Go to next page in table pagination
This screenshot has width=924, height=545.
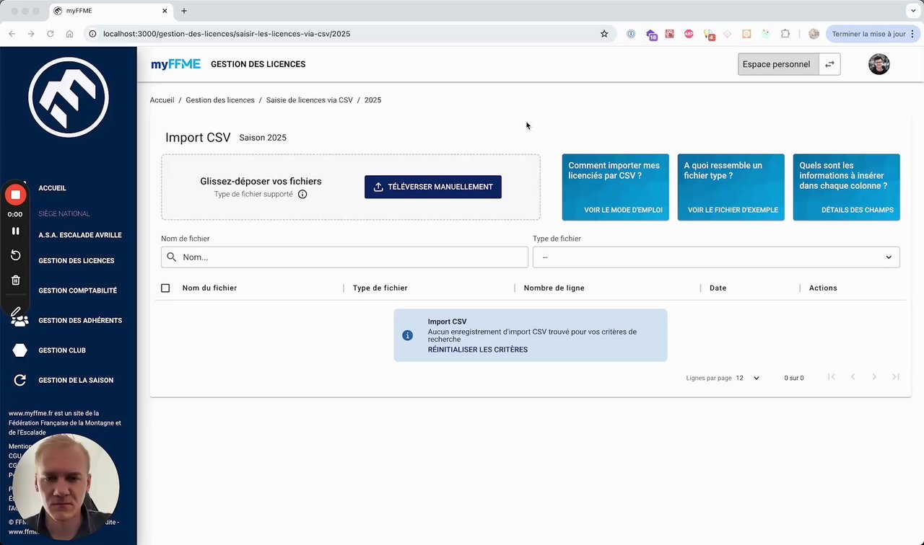click(874, 377)
